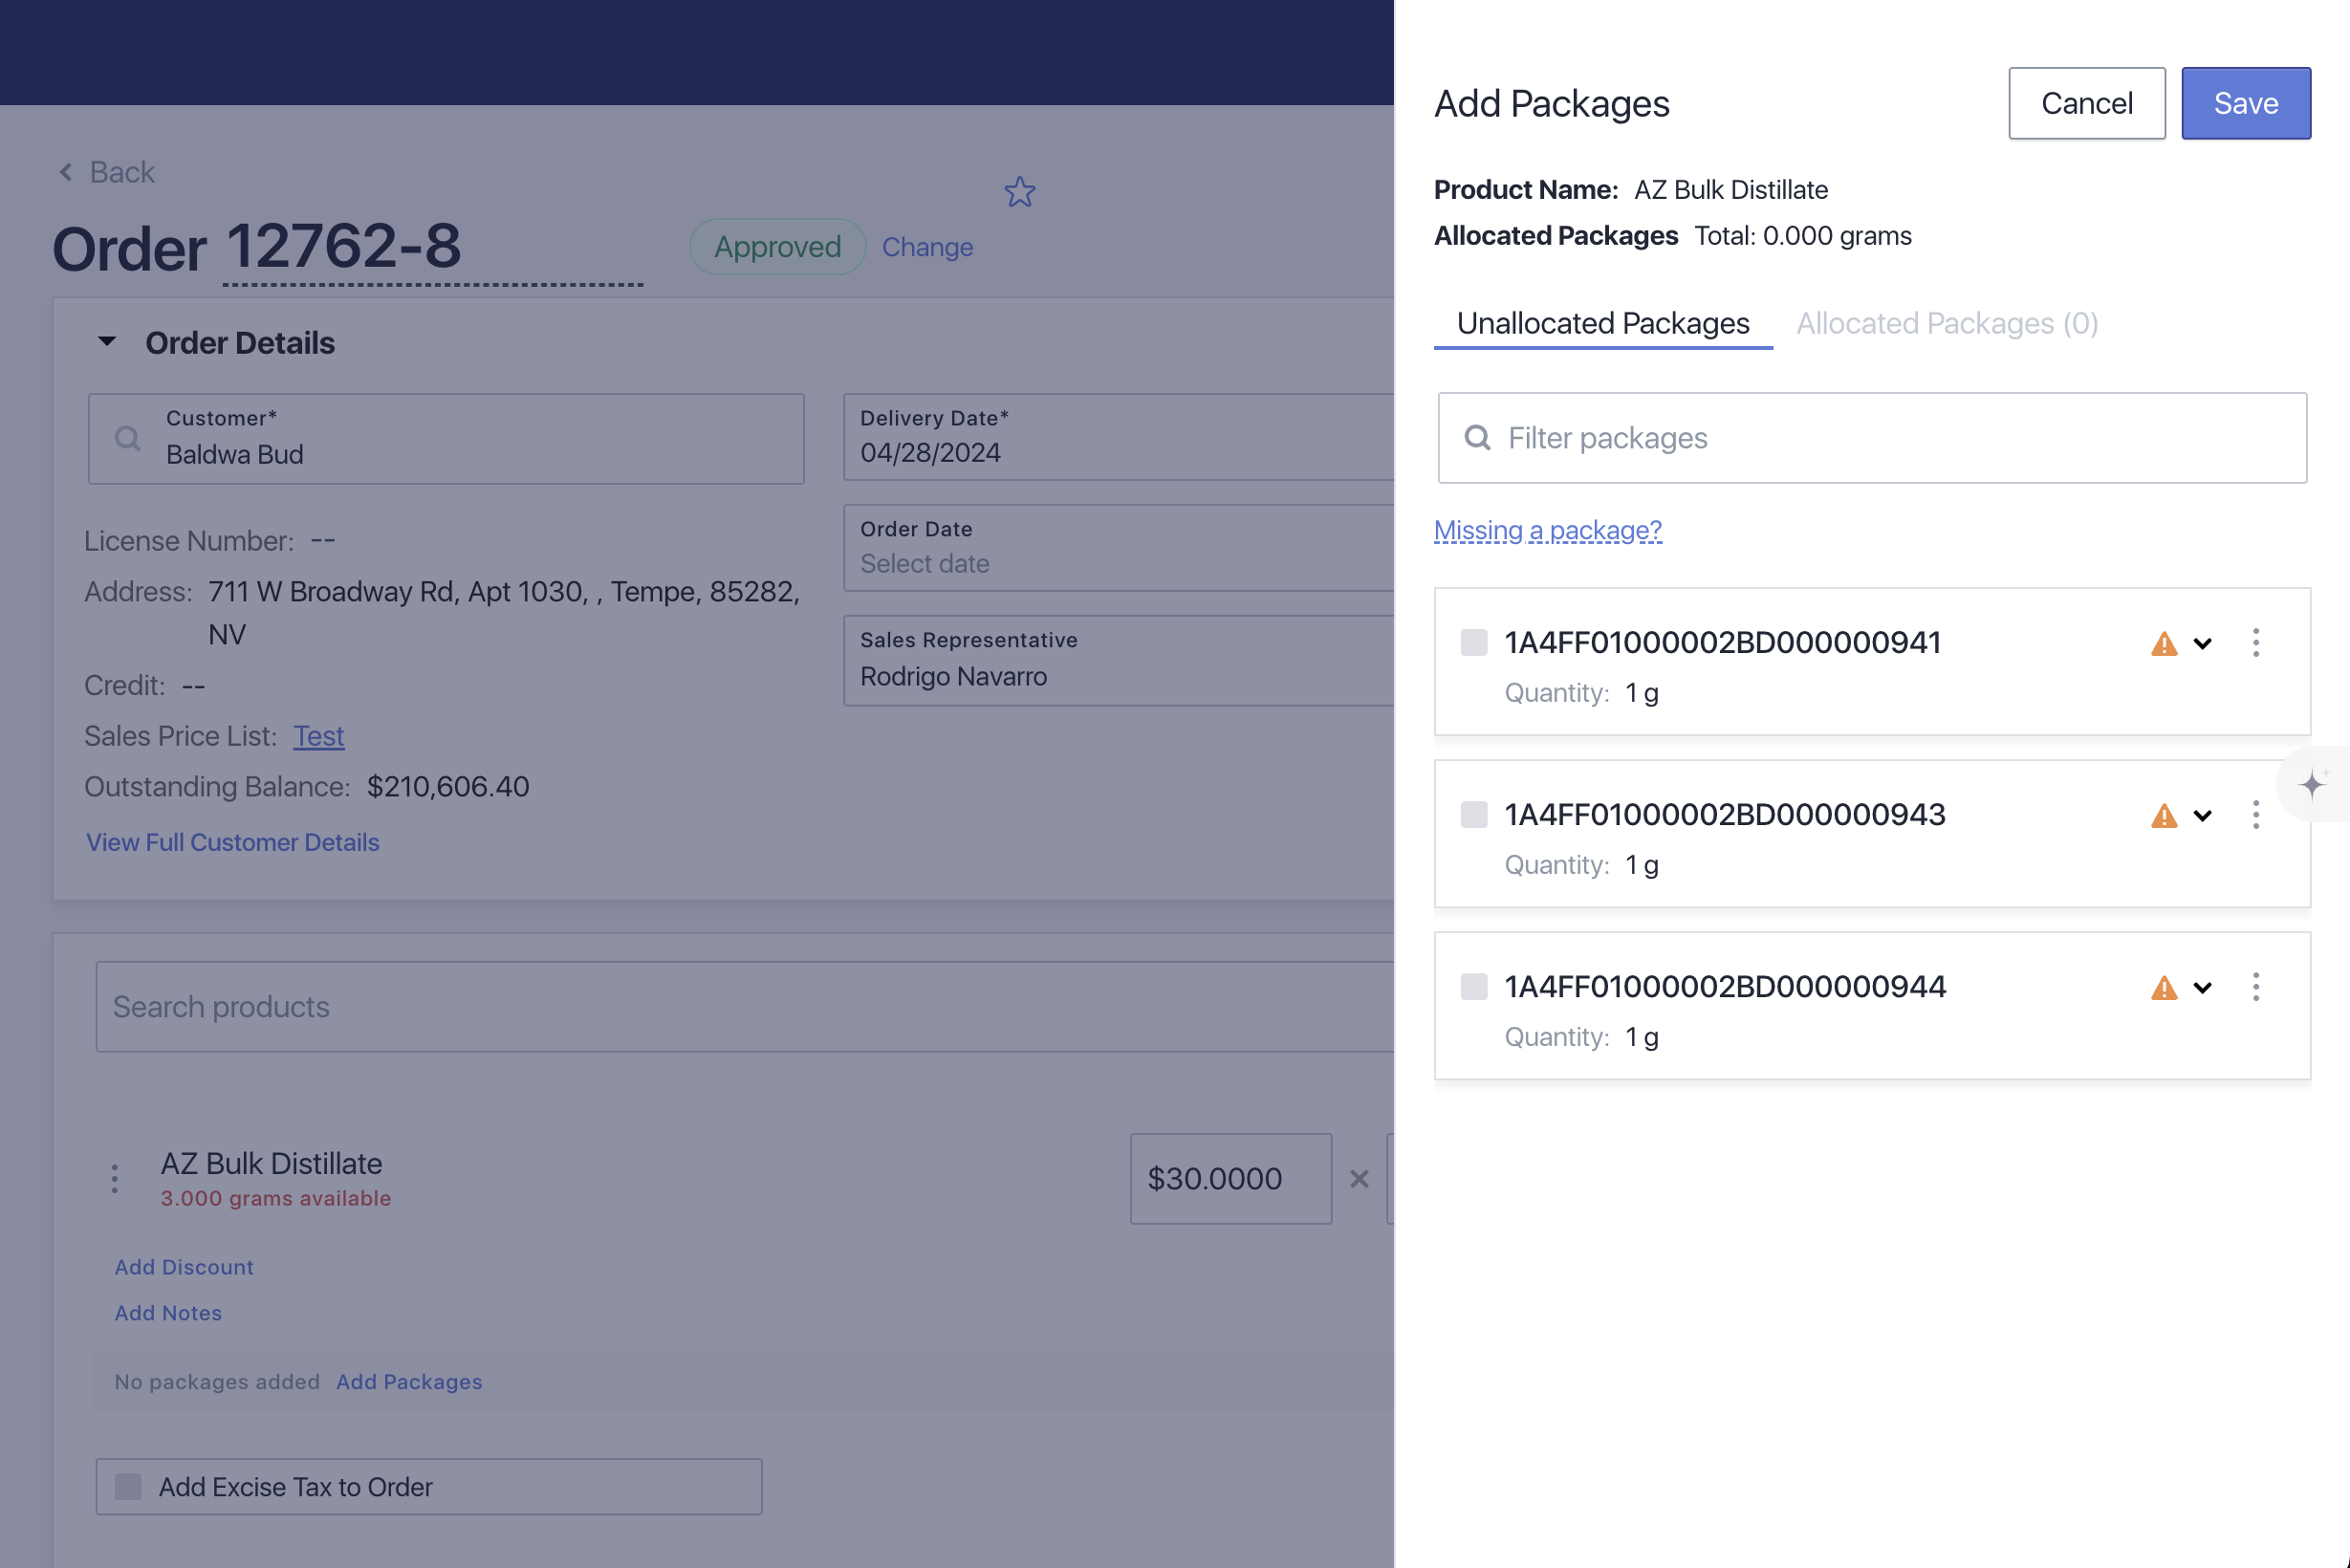Click the magnifier icon in Customer field

coord(128,438)
